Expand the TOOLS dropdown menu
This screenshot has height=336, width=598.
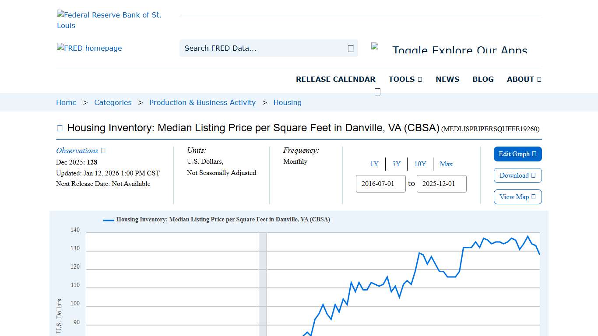[405, 79]
